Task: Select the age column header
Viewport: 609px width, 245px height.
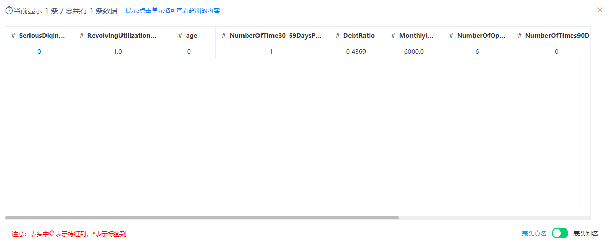Action: [189, 36]
